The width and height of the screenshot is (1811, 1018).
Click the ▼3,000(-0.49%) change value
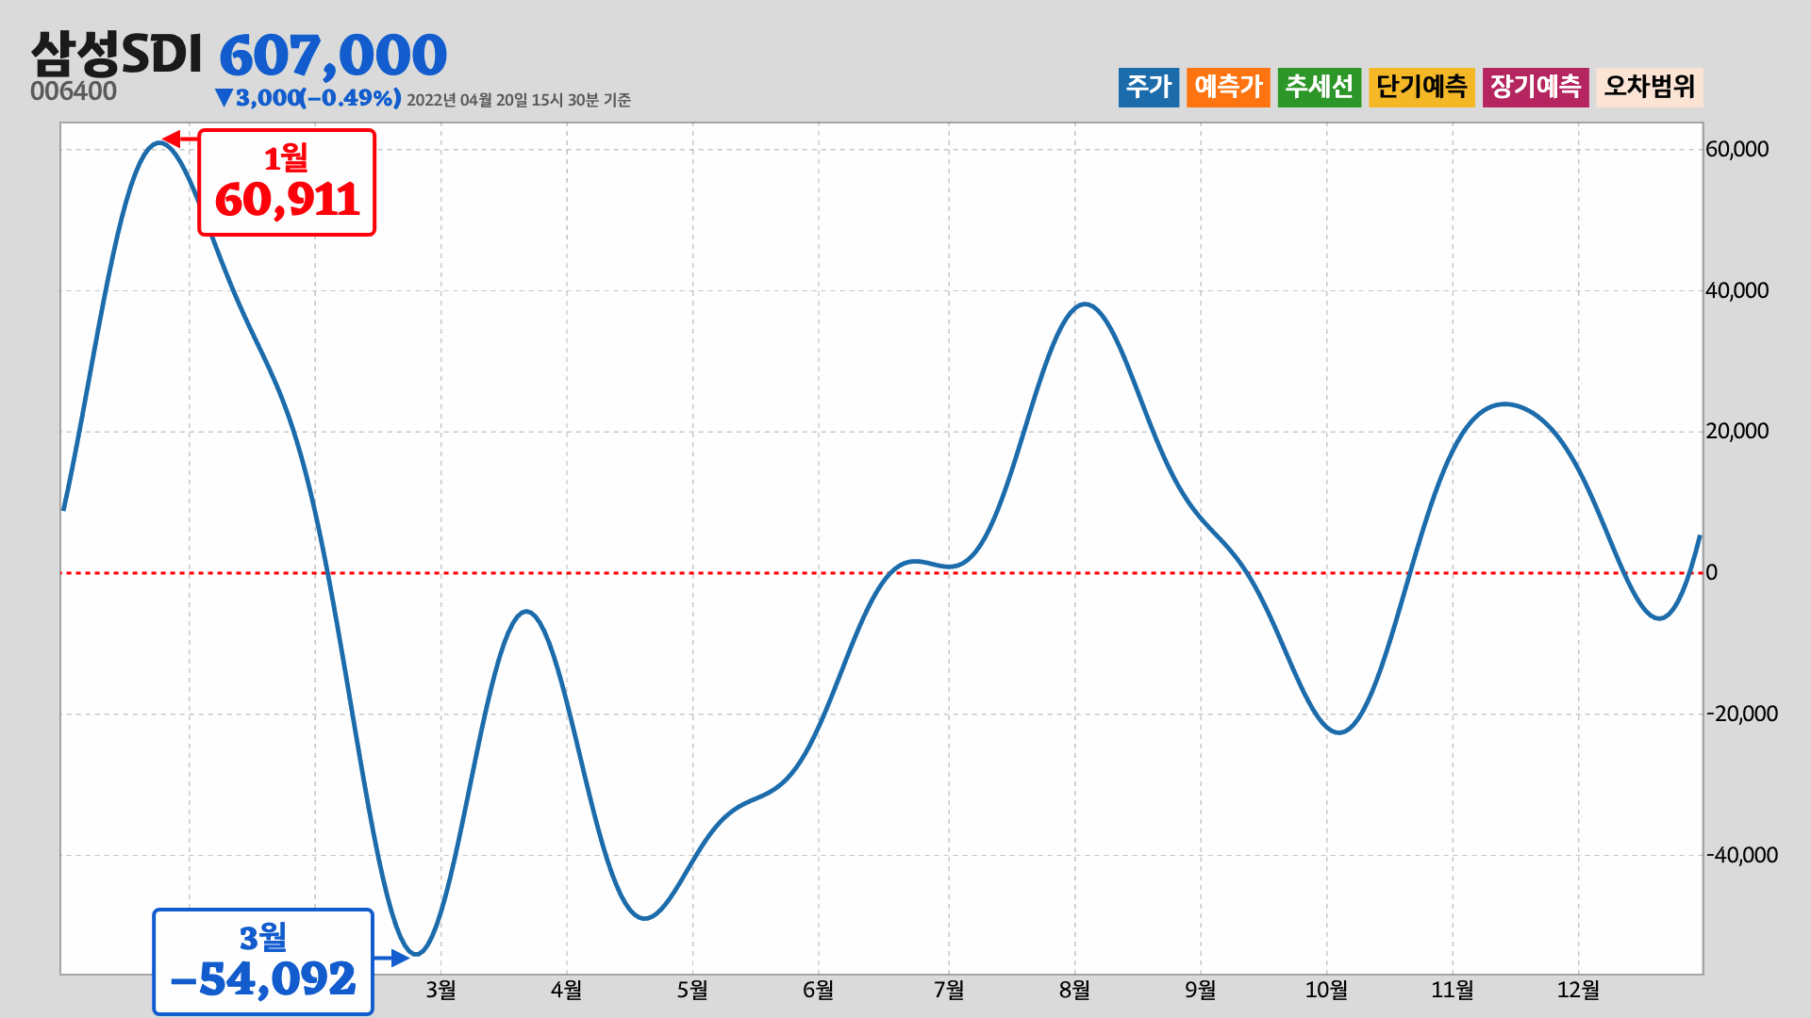point(307,98)
